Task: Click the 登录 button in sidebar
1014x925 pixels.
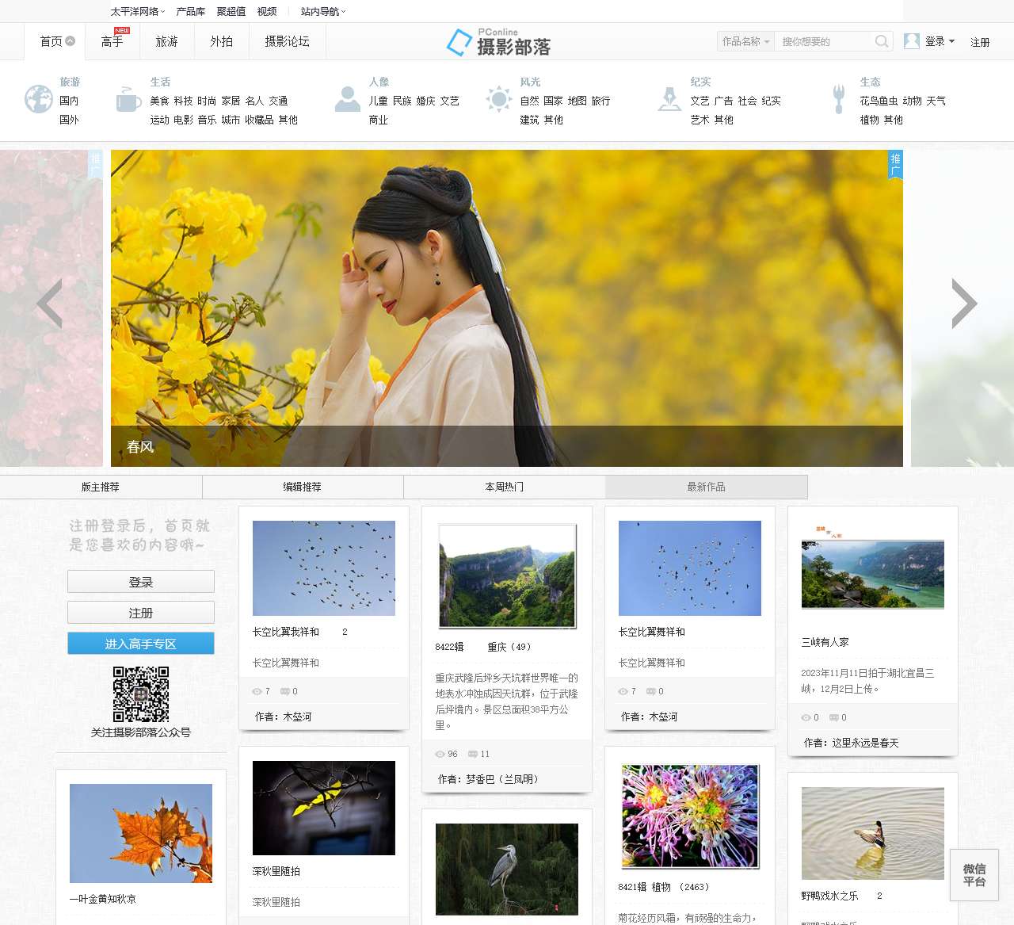Action: coord(141,582)
